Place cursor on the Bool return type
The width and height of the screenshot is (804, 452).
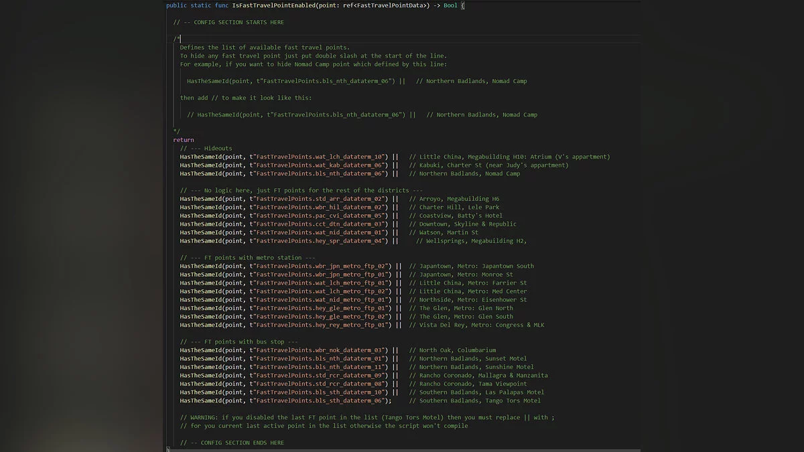(x=450, y=5)
